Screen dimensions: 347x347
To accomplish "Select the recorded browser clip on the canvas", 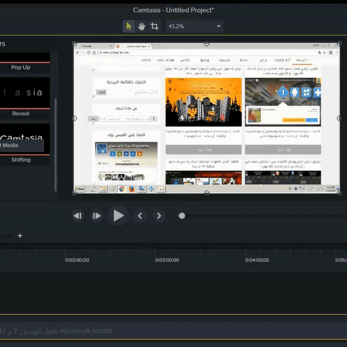I will (x=207, y=119).
